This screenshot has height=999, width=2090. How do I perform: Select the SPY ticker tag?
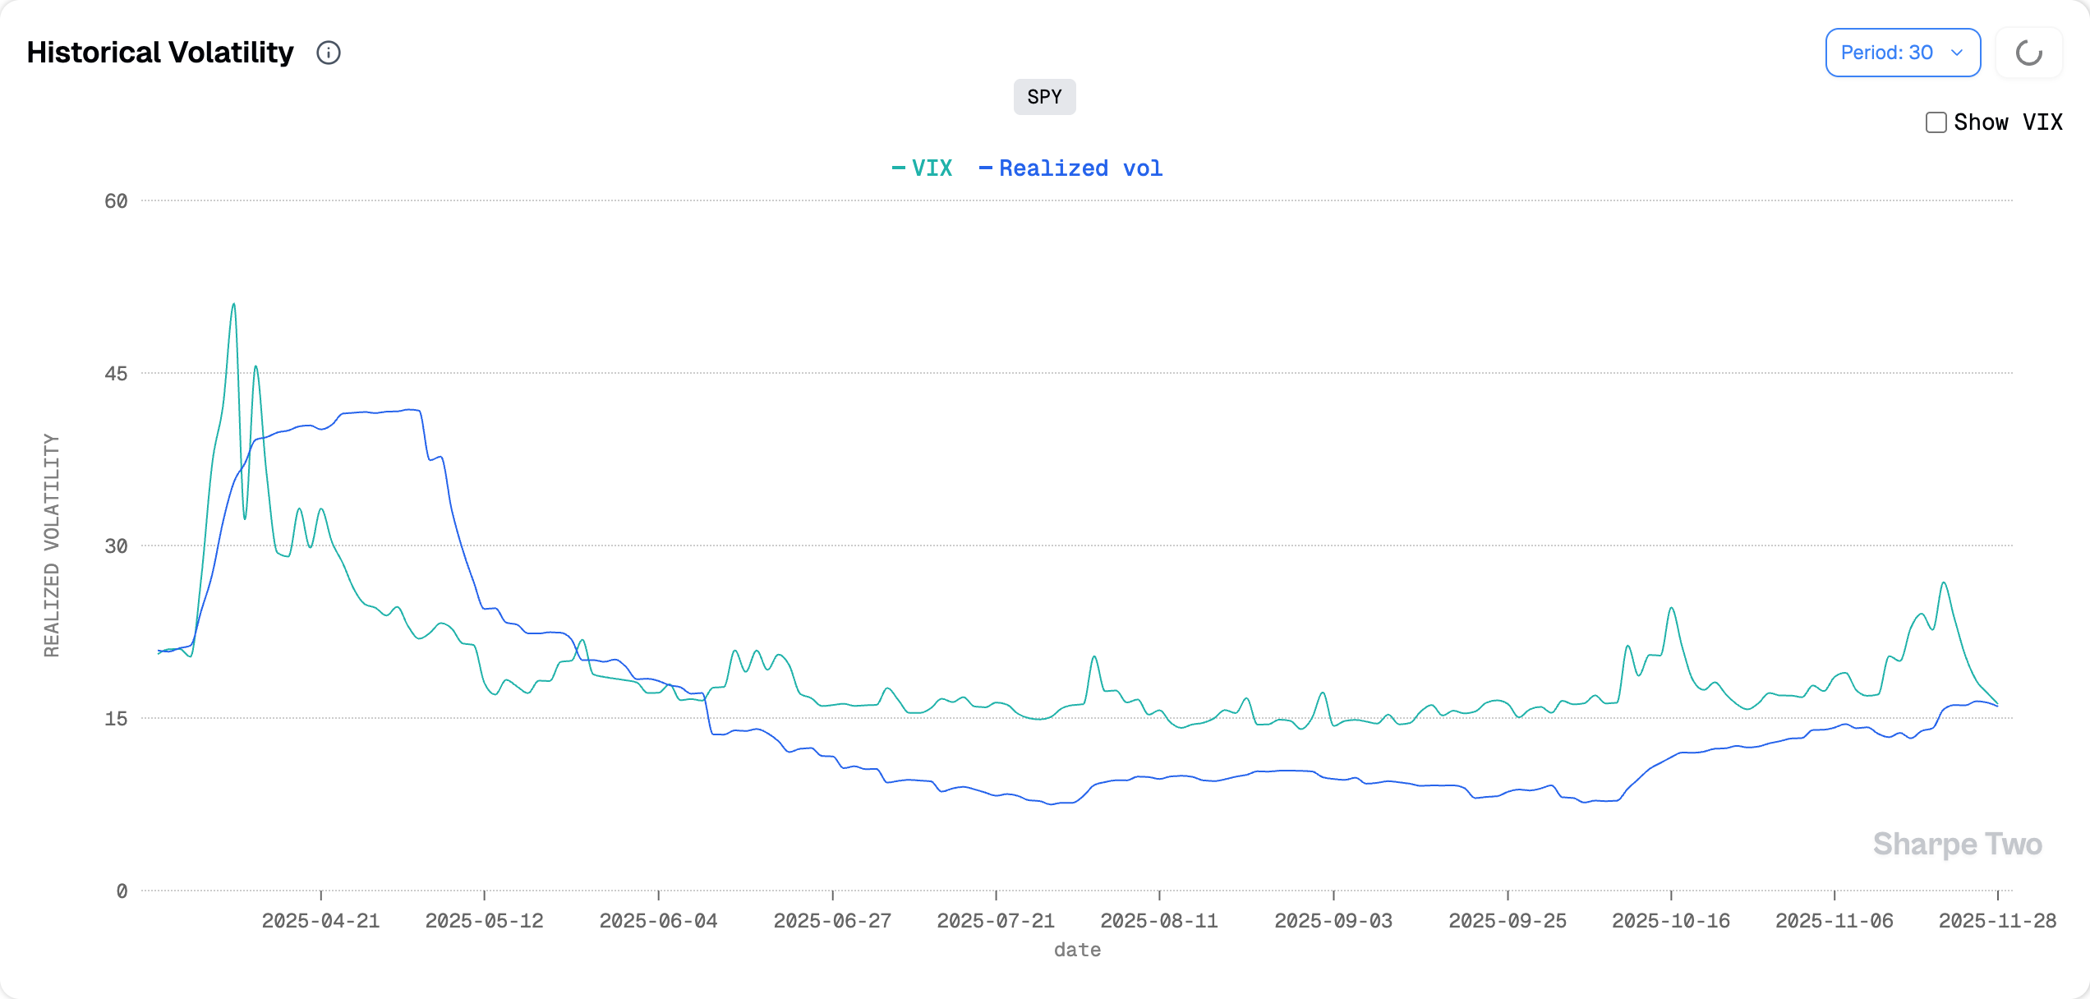[1044, 97]
